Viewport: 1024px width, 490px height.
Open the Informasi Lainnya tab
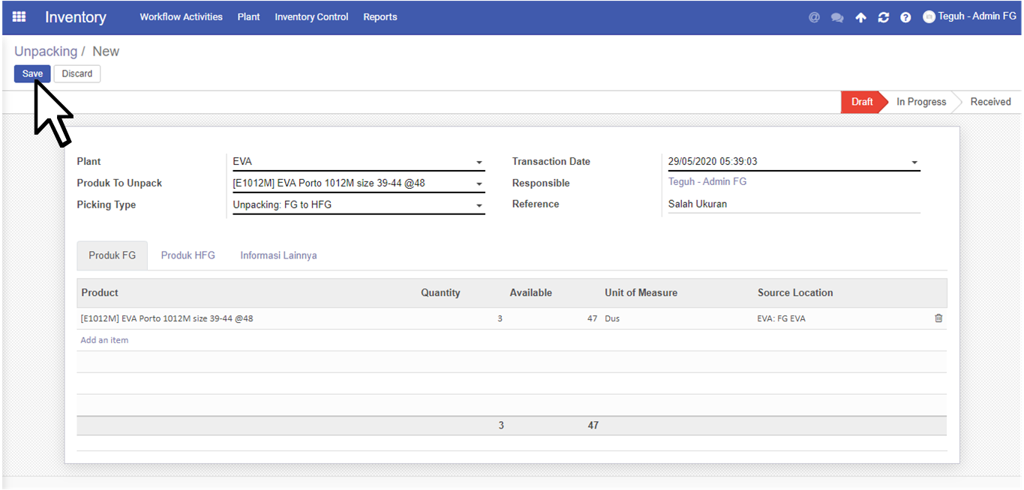(278, 255)
